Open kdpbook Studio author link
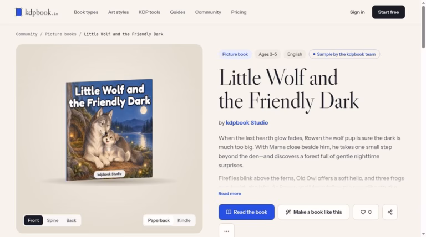 [x=247, y=123]
